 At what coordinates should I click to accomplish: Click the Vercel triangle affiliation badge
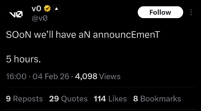click(x=56, y=9)
